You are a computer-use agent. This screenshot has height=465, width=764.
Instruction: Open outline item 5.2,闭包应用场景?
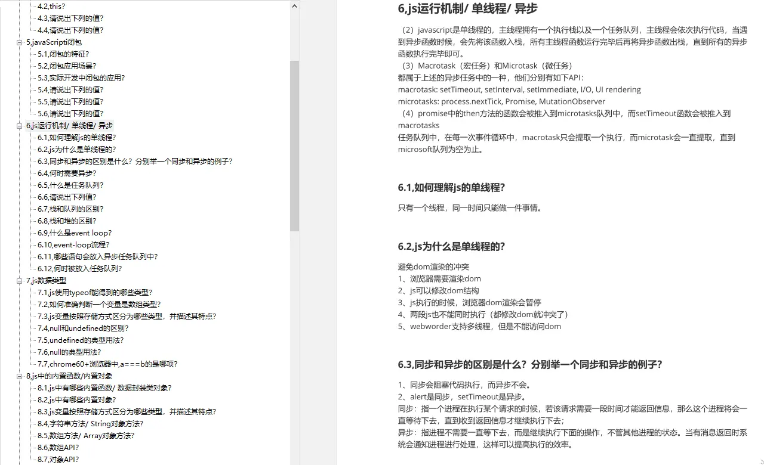[x=67, y=66]
